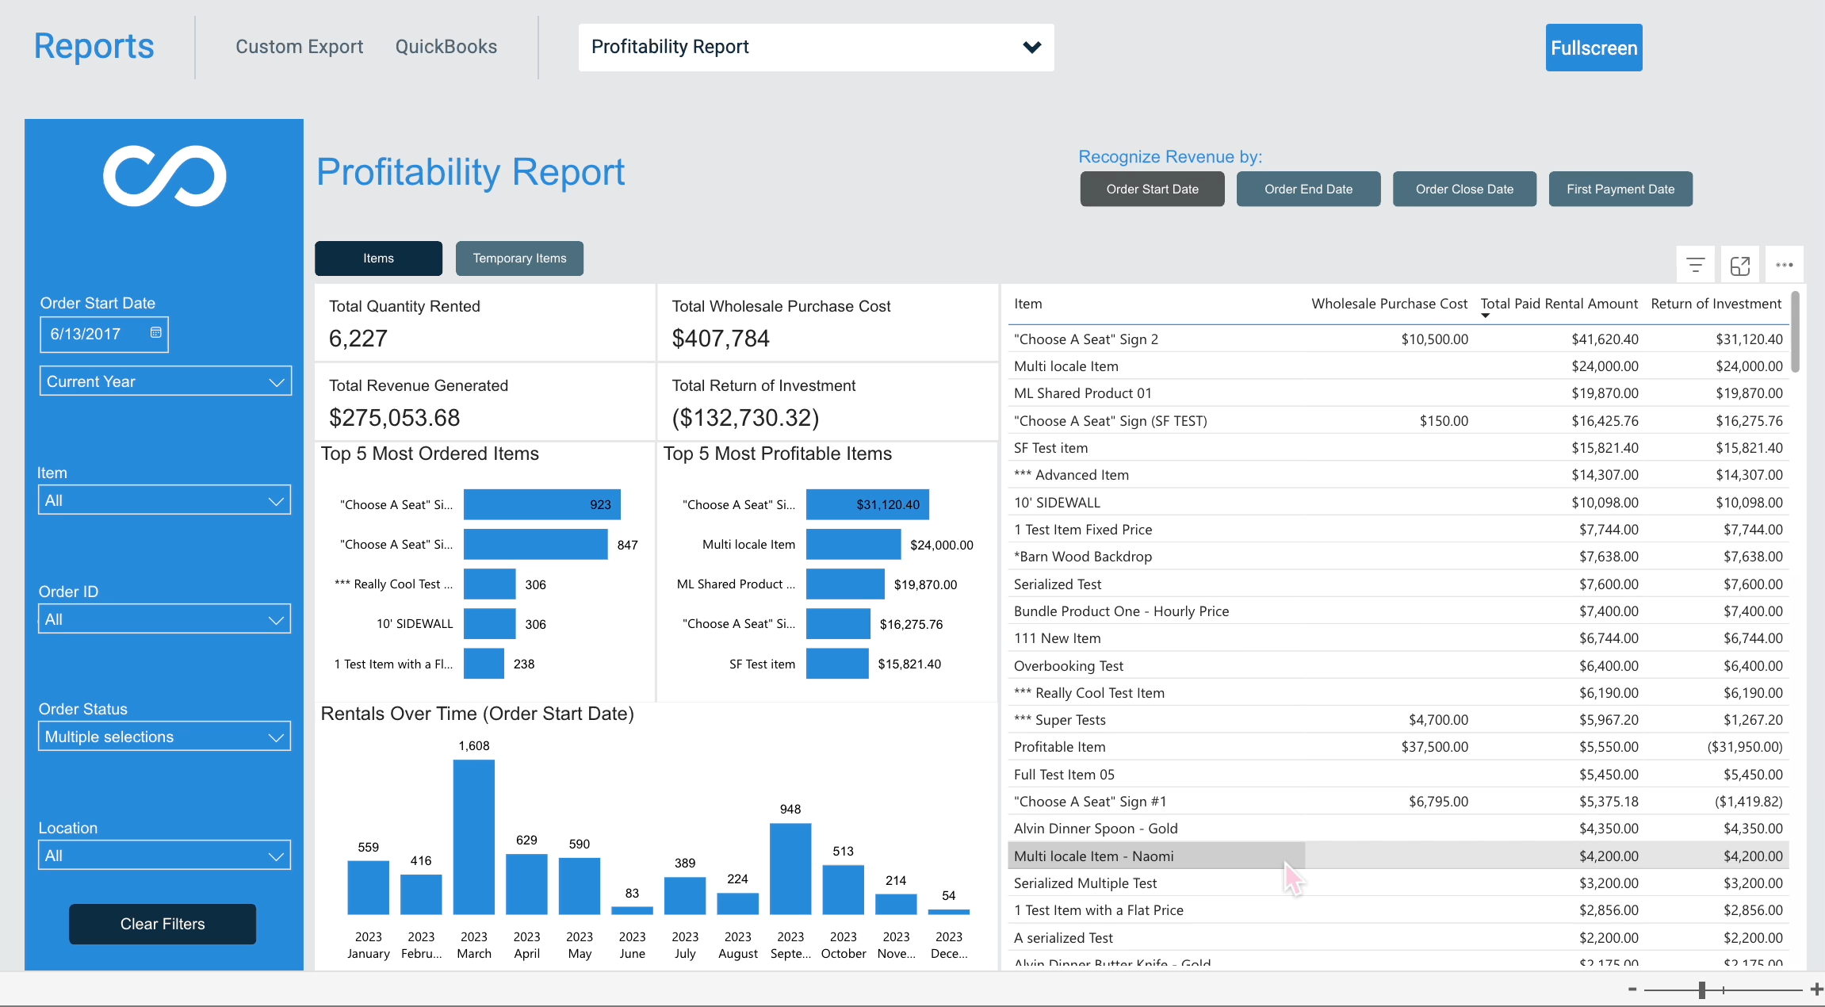Image resolution: width=1825 pixels, height=1007 pixels.
Task: Select the 2023 October bar in rentals chart
Action: coord(844,890)
